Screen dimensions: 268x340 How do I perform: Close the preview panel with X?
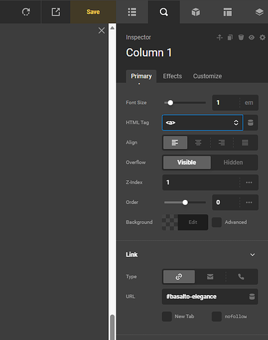101,31
